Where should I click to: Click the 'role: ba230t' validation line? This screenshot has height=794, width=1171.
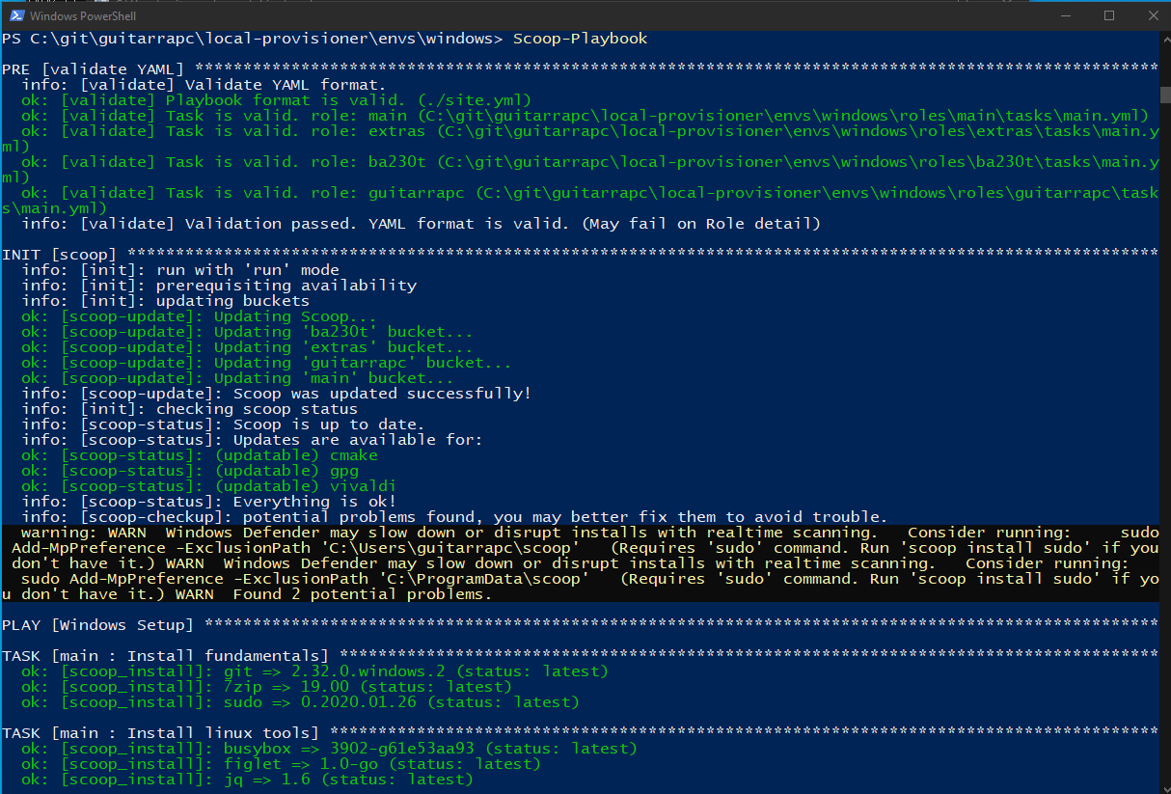coord(580,170)
